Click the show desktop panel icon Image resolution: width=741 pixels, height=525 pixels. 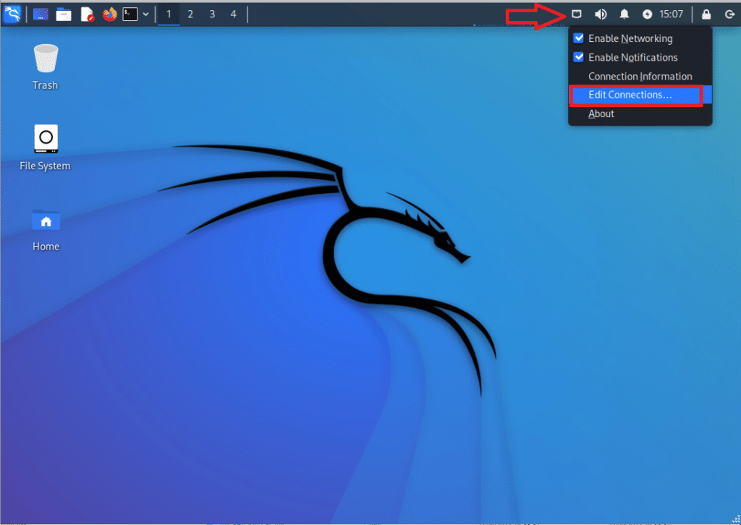tap(41, 14)
